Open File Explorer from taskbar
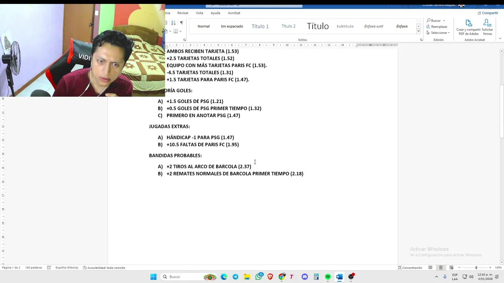Image resolution: width=504 pixels, height=283 pixels. click(247, 277)
